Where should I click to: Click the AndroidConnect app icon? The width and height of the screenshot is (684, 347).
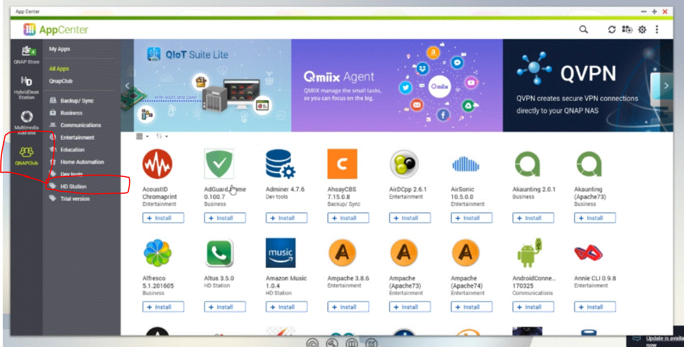tap(529, 253)
